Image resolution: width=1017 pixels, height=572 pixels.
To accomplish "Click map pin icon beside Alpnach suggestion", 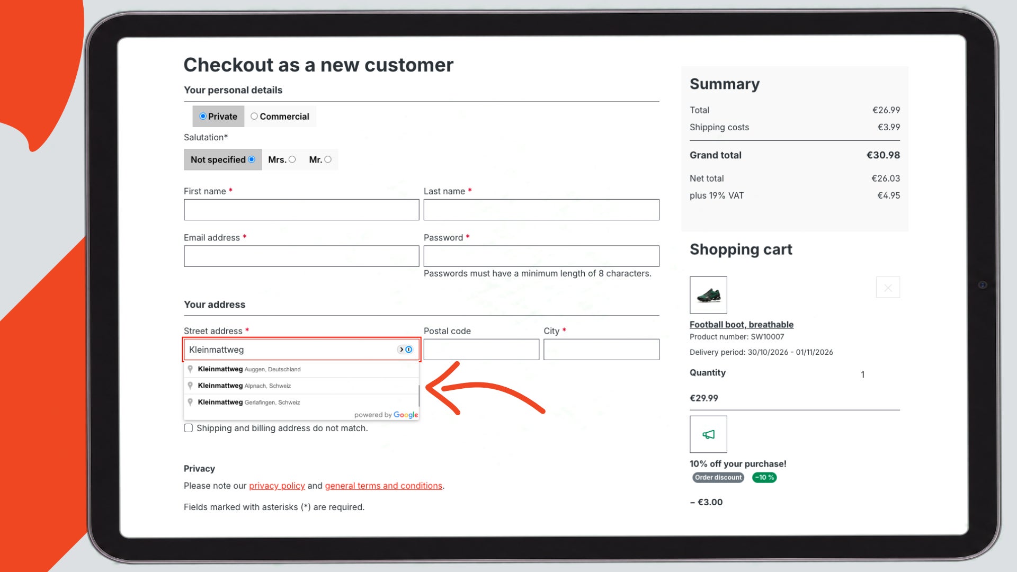I will point(190,386).
